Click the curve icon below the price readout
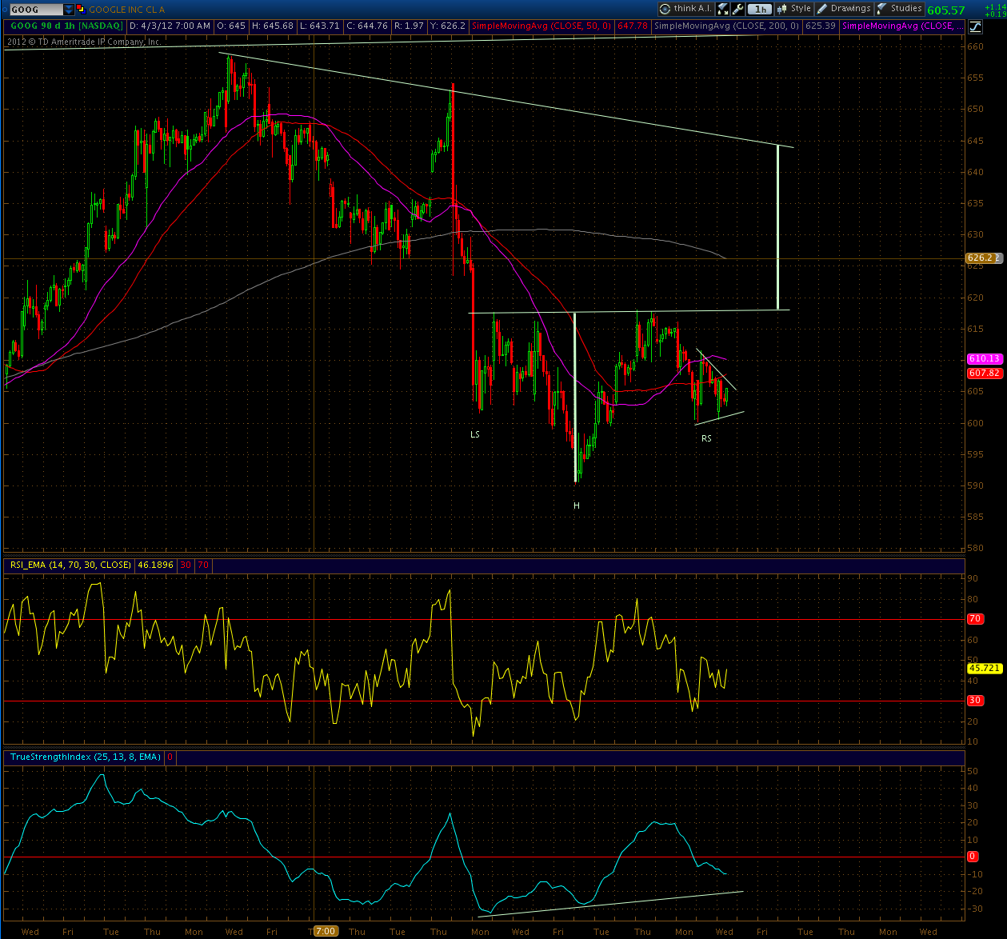Viewport: 1007px width, 939px height. pyautogui.click(x=975, y=26)
